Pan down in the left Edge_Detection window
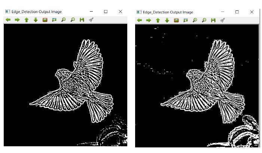Image resolution: width=262 pixels, height=153 pixels. coord(36,20)
